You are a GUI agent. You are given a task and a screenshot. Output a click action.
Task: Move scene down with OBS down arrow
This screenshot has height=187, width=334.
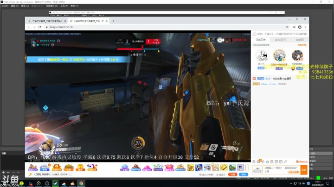pyautogui.click(x=18, y=172)
